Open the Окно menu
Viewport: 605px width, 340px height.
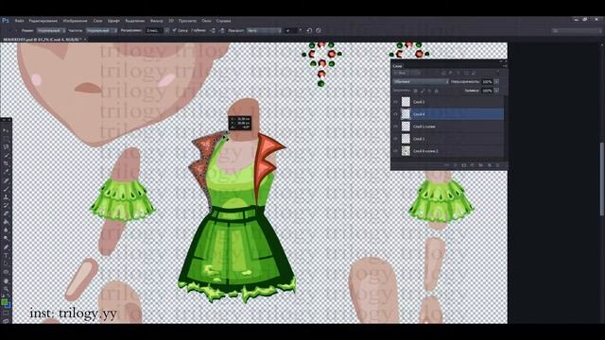point(206,21)
